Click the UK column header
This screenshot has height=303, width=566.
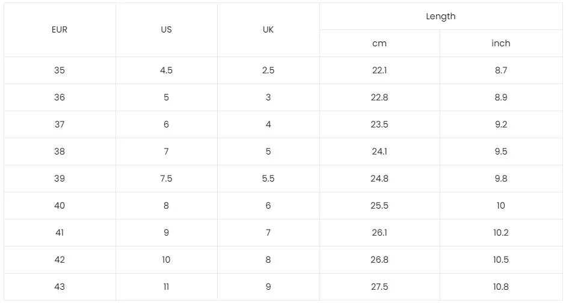(x=268, y=29)
